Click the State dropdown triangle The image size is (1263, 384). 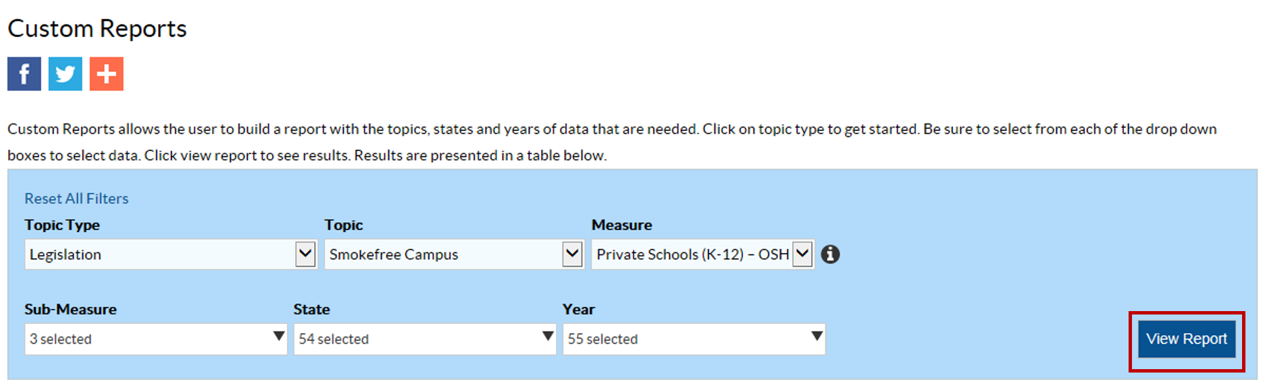(548, 336)
